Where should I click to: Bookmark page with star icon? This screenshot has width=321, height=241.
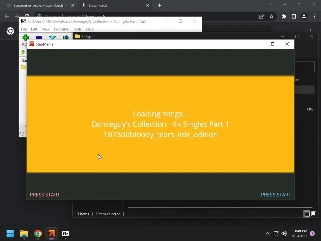[271, 16]
